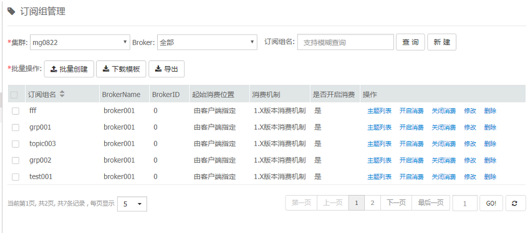Click 最后一页 last page
530x233 pixels.
(x=431, y=202)
